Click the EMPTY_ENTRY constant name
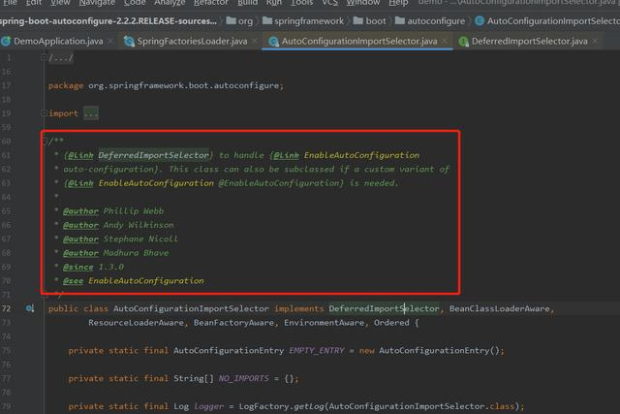 [317, 351]
